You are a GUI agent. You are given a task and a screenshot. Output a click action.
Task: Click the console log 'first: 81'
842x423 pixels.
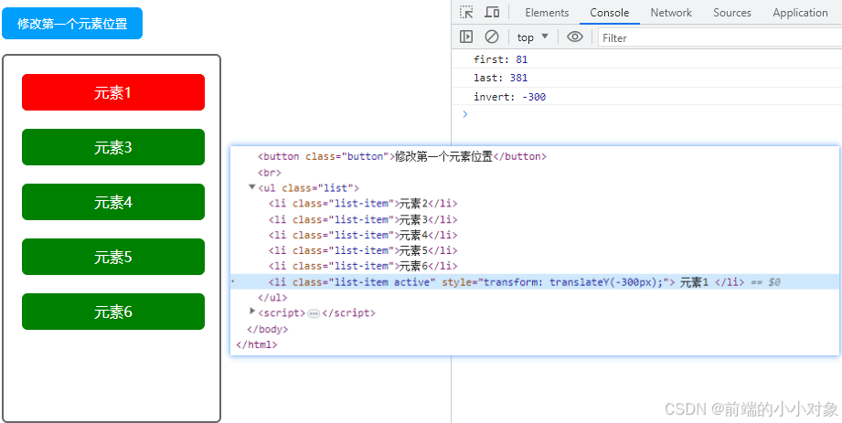point(500,59)
